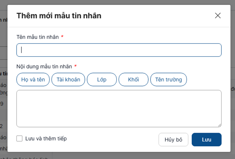235x159 pixels.
Task: Click the empty dialog footer between checkbox and Hủy bỏ
Action: pos(113,139)
